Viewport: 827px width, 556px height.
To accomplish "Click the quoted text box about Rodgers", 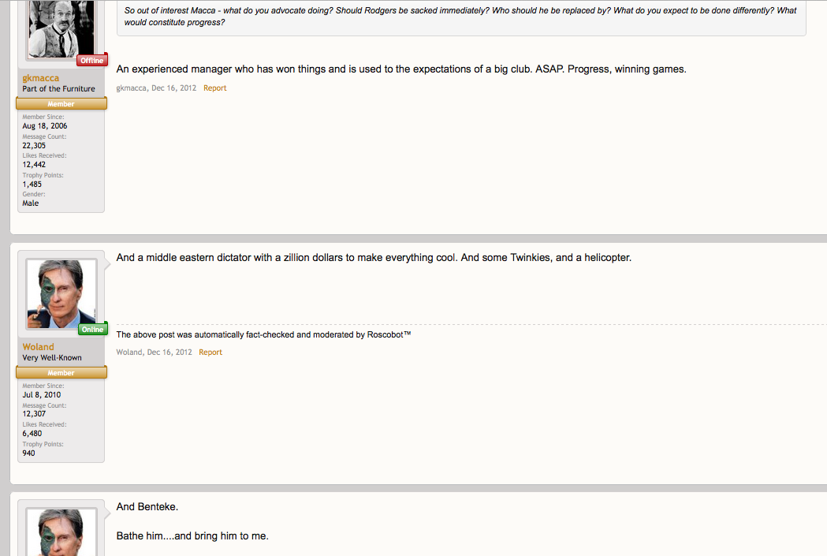I will click(x=461, y=17).
